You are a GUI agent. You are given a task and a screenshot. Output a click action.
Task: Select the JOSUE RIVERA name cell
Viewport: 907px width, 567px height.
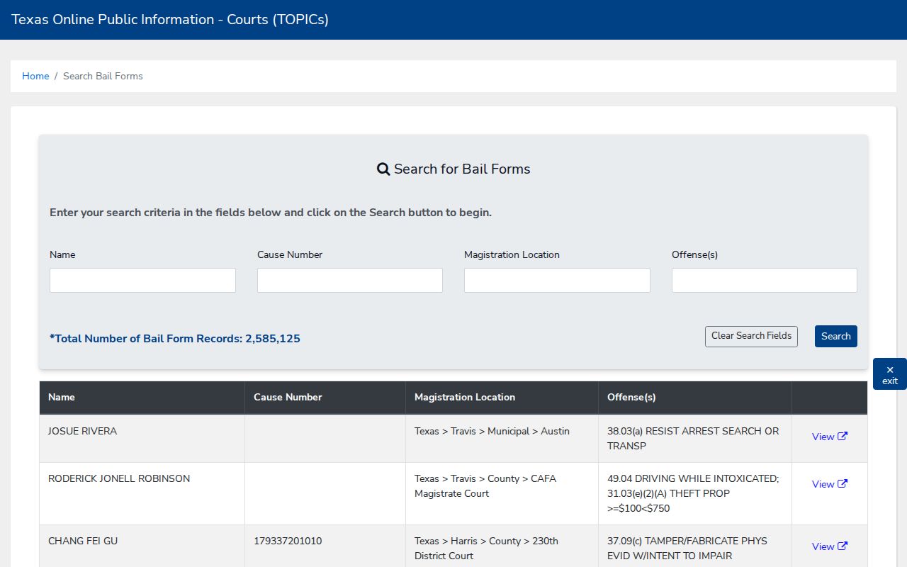click(x=142, y=439)
